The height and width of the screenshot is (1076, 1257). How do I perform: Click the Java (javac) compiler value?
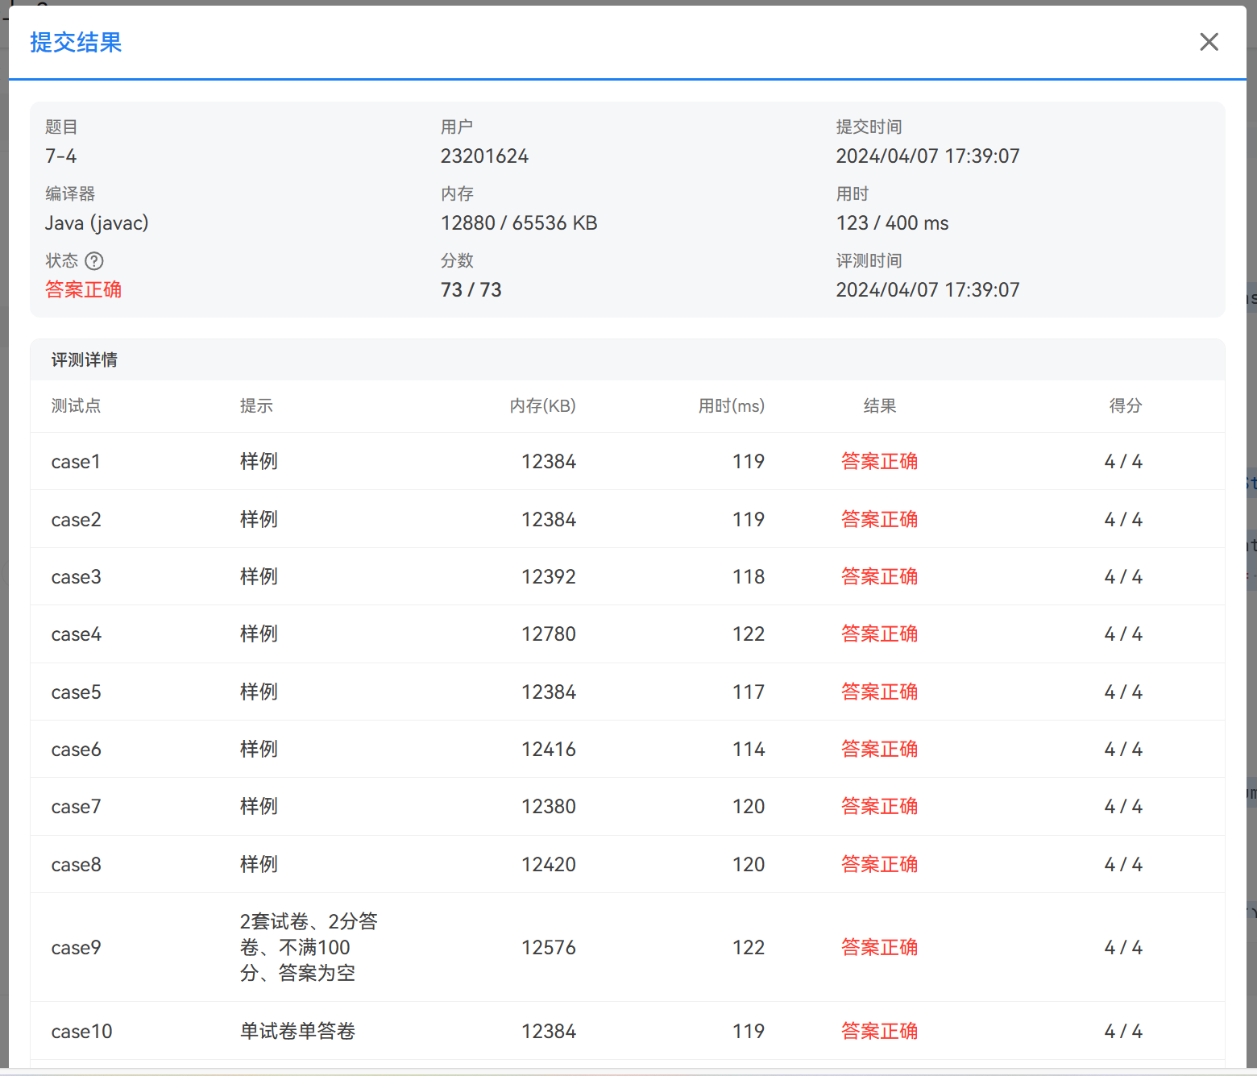97,223
